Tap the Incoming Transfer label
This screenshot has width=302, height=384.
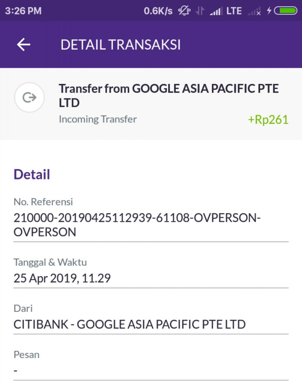pos(98,119)
